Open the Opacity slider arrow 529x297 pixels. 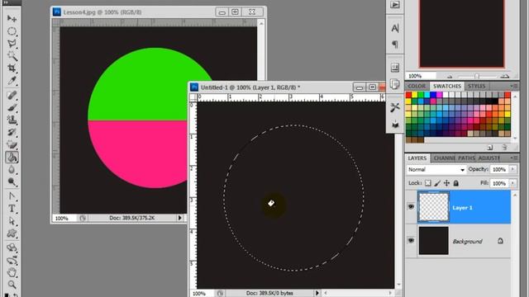tap(513, 169)
